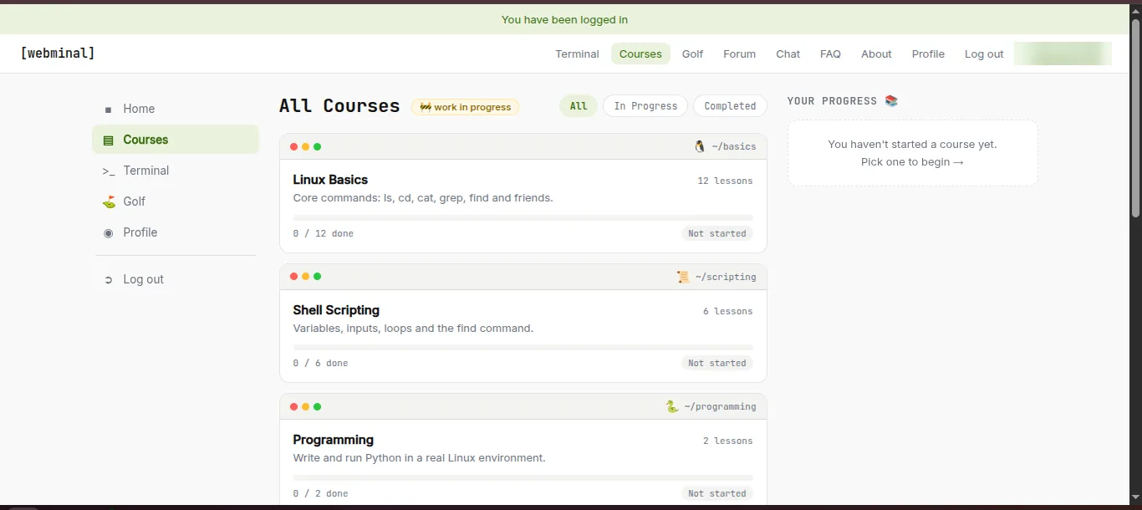Select the All filter pill
Image resolution: width=1142 pixels, height=510 pixels.
point(579,106)
